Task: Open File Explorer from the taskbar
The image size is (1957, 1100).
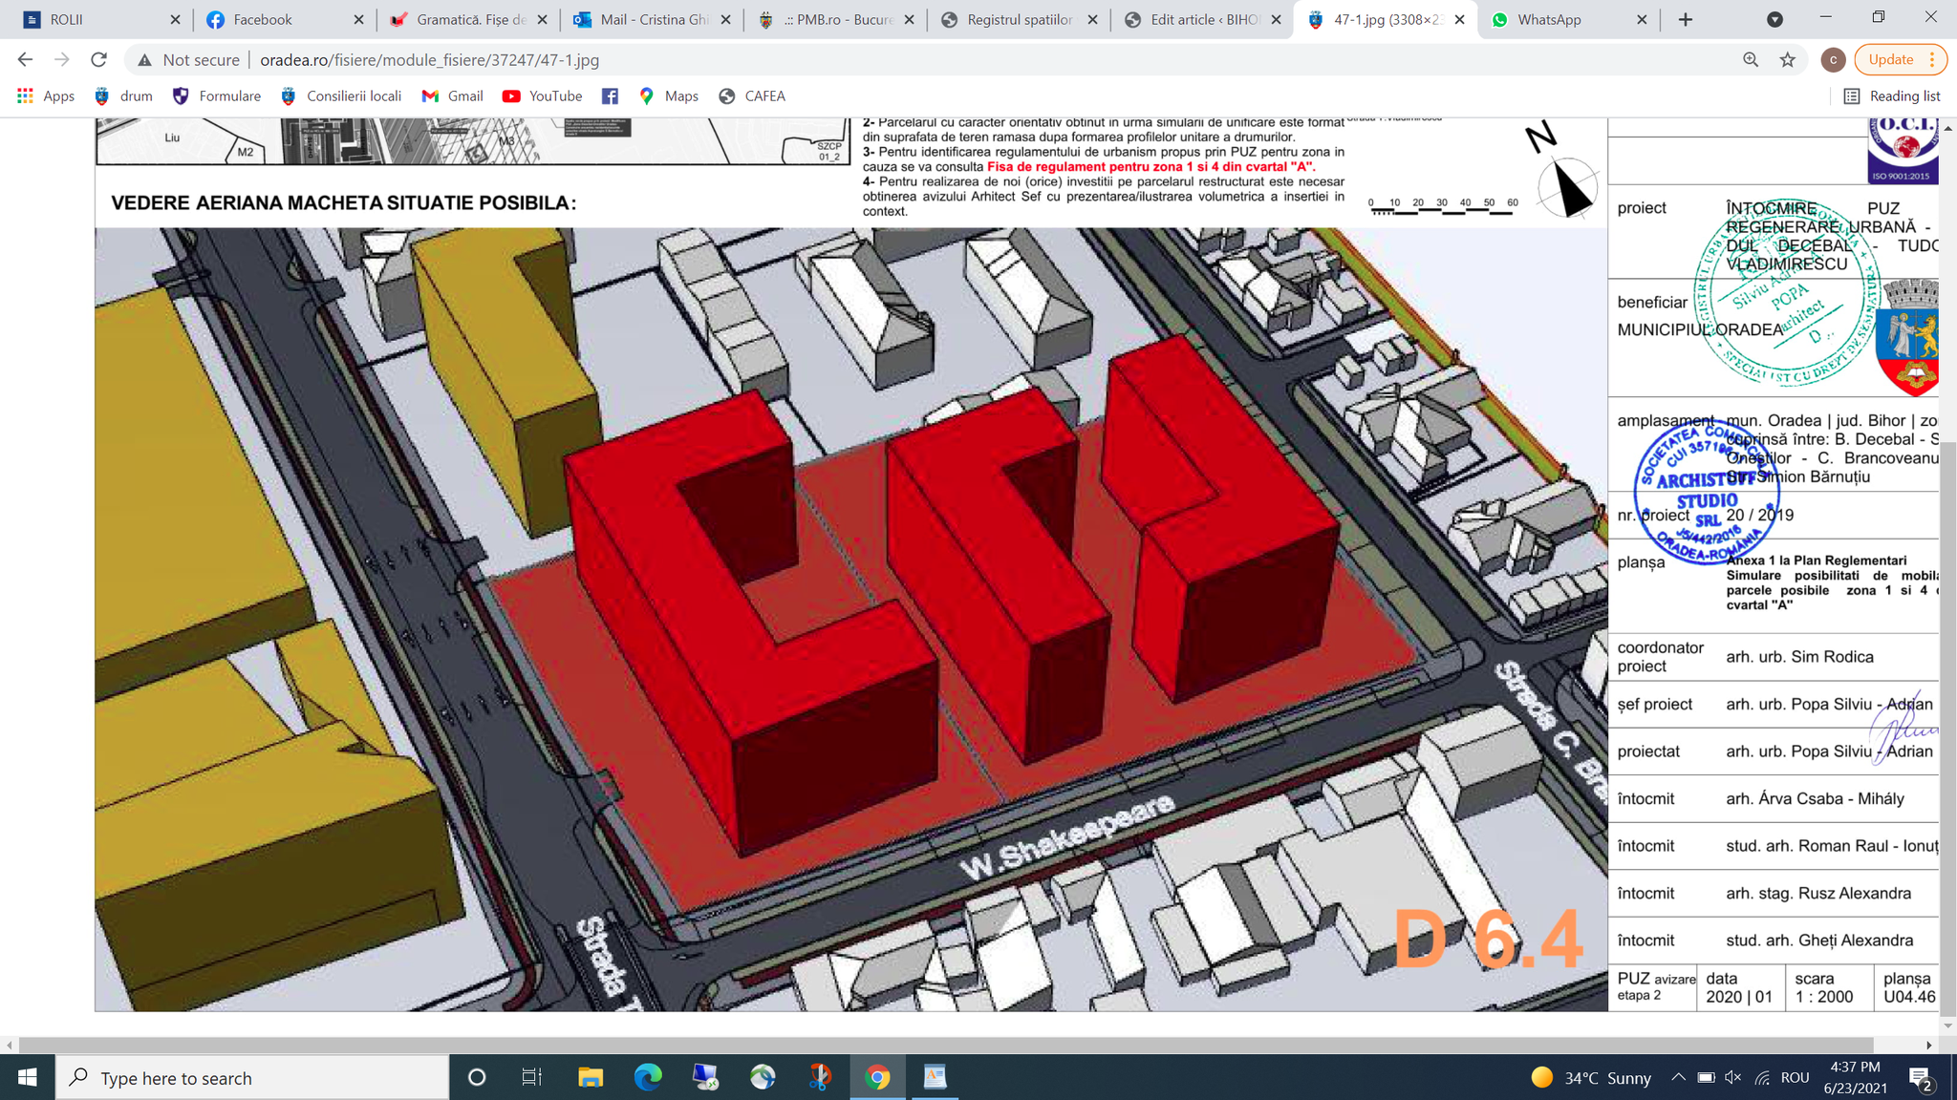Action: 591,1078
